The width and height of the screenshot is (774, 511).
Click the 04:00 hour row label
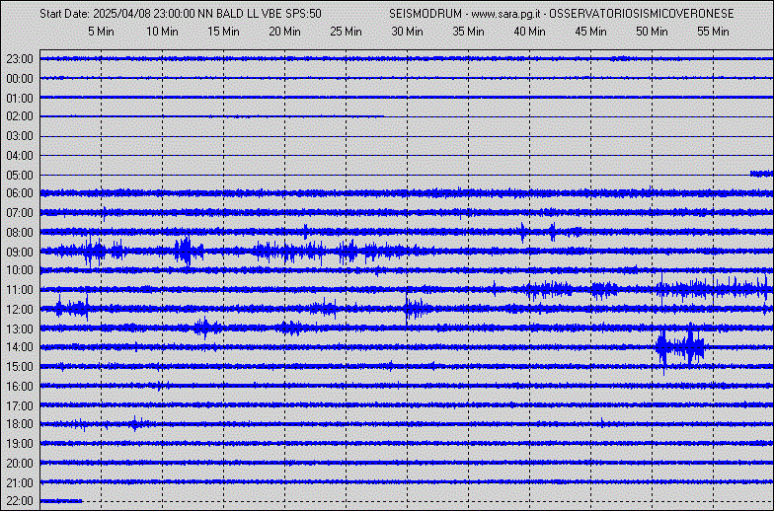[x=20, y=156]
